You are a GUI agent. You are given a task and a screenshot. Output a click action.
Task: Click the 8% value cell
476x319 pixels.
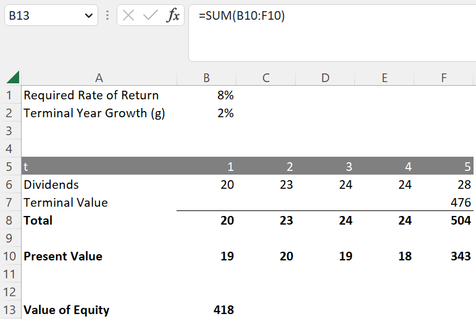[x=206, y=95]
